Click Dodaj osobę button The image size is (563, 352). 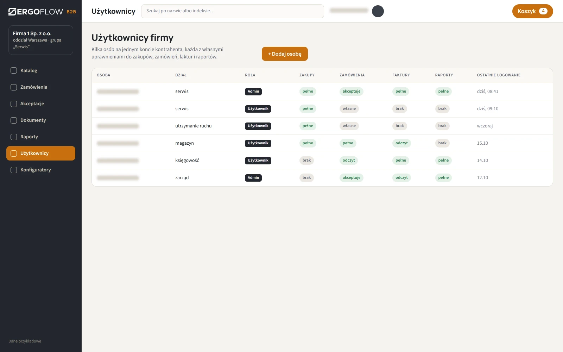[285, 54]
